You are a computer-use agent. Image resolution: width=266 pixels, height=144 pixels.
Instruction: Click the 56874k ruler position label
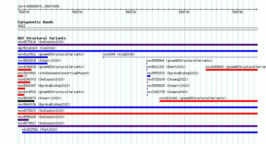(238, 12)
